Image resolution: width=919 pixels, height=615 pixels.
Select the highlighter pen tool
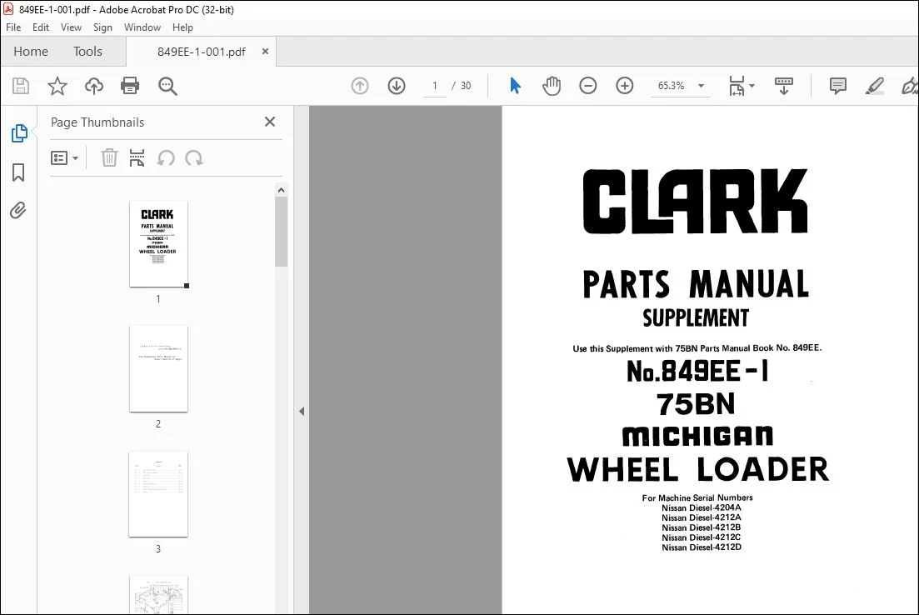coord(875,86)
